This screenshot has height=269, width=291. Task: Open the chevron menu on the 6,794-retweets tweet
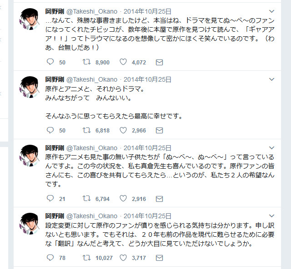tap(272, 148)
